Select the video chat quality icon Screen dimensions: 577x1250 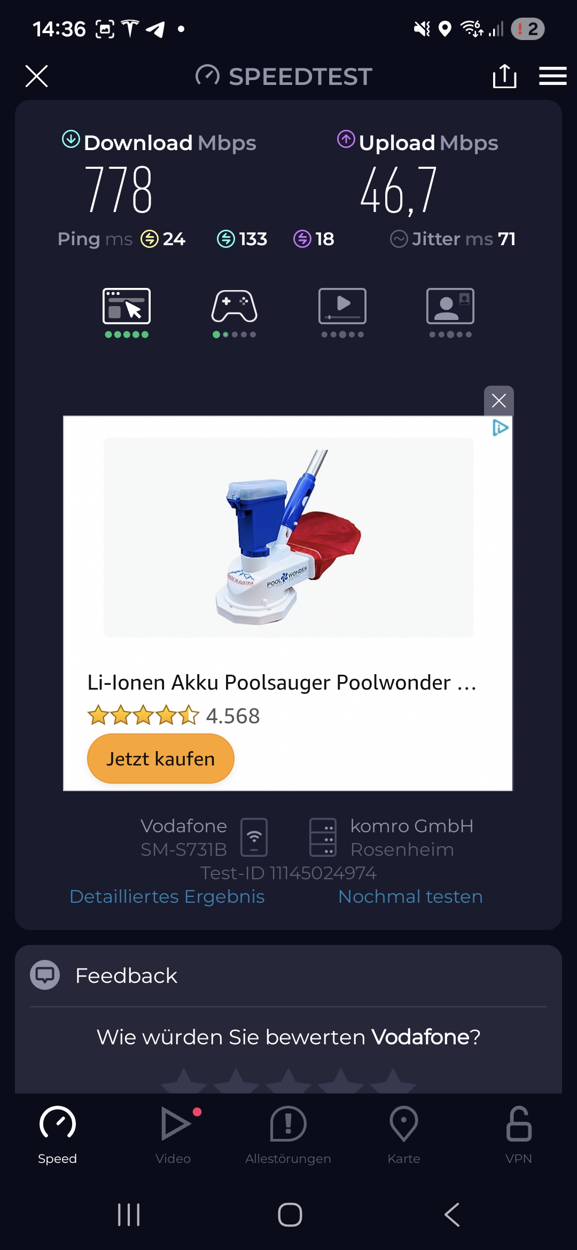[x=450, y=312]
